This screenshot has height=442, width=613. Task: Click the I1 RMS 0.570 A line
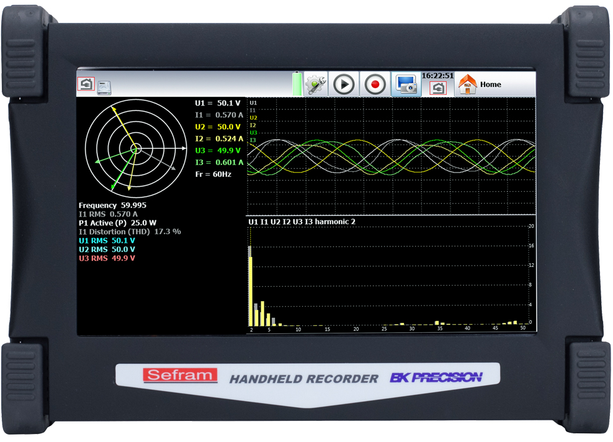(108, 214)
